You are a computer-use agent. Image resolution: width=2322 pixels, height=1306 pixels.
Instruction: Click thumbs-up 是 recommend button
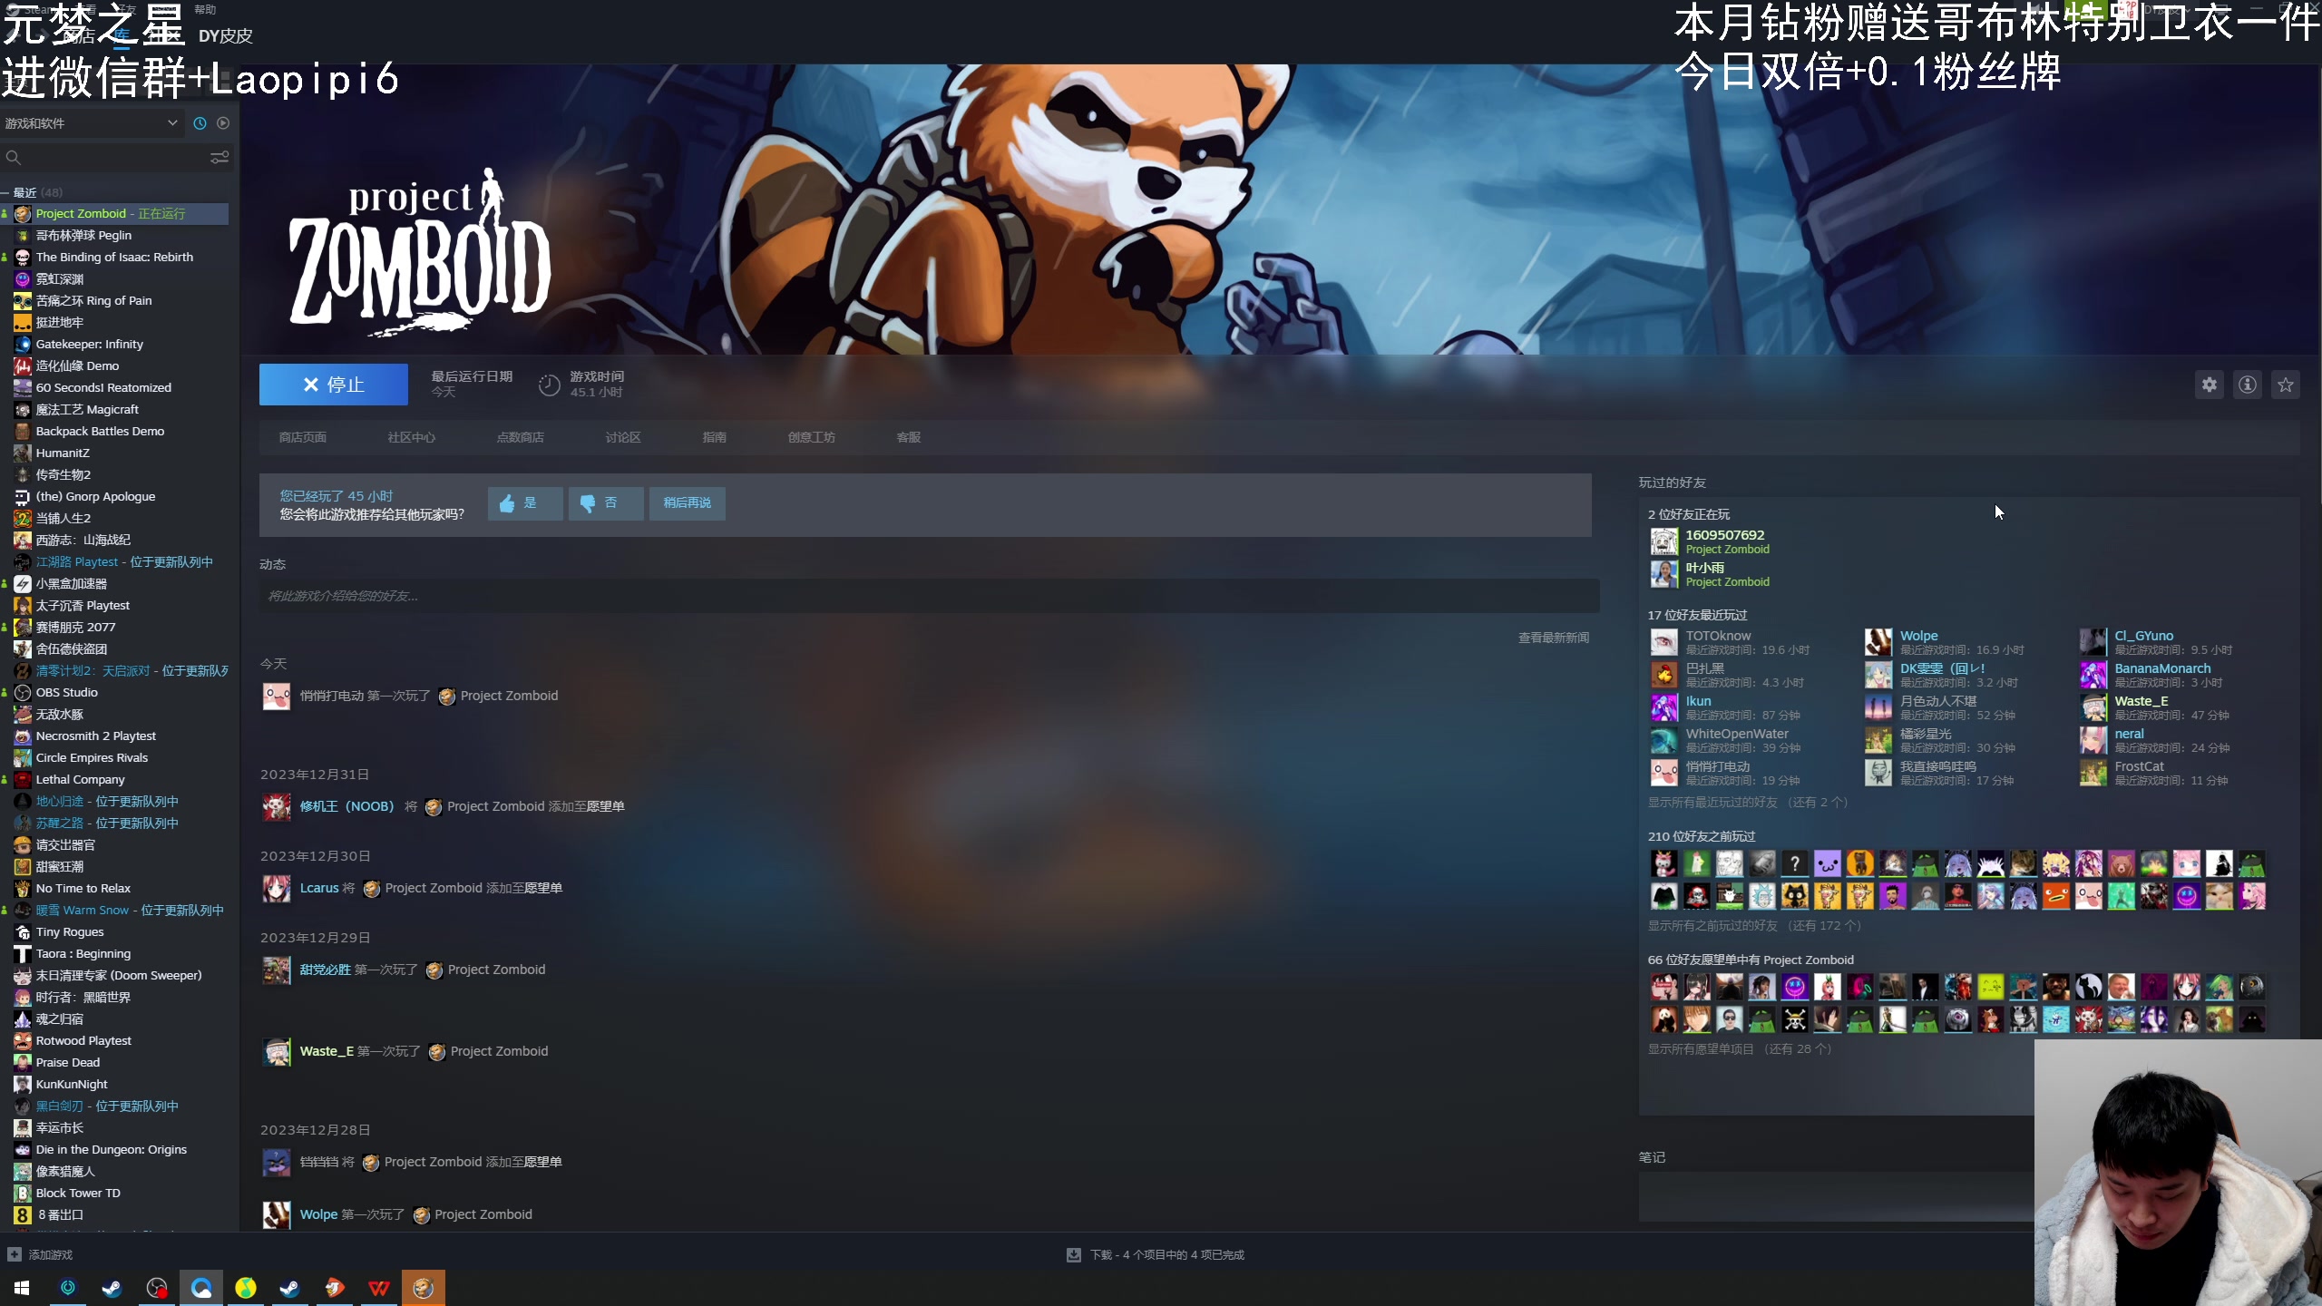click(525, 502)
